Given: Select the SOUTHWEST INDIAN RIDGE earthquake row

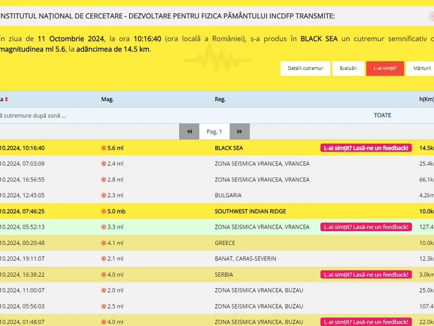Looking at the screenshot, I should click(250, 211).
